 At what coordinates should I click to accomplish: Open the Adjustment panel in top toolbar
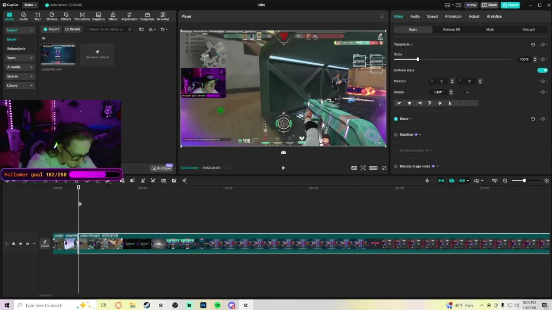(x=129, y=16)
